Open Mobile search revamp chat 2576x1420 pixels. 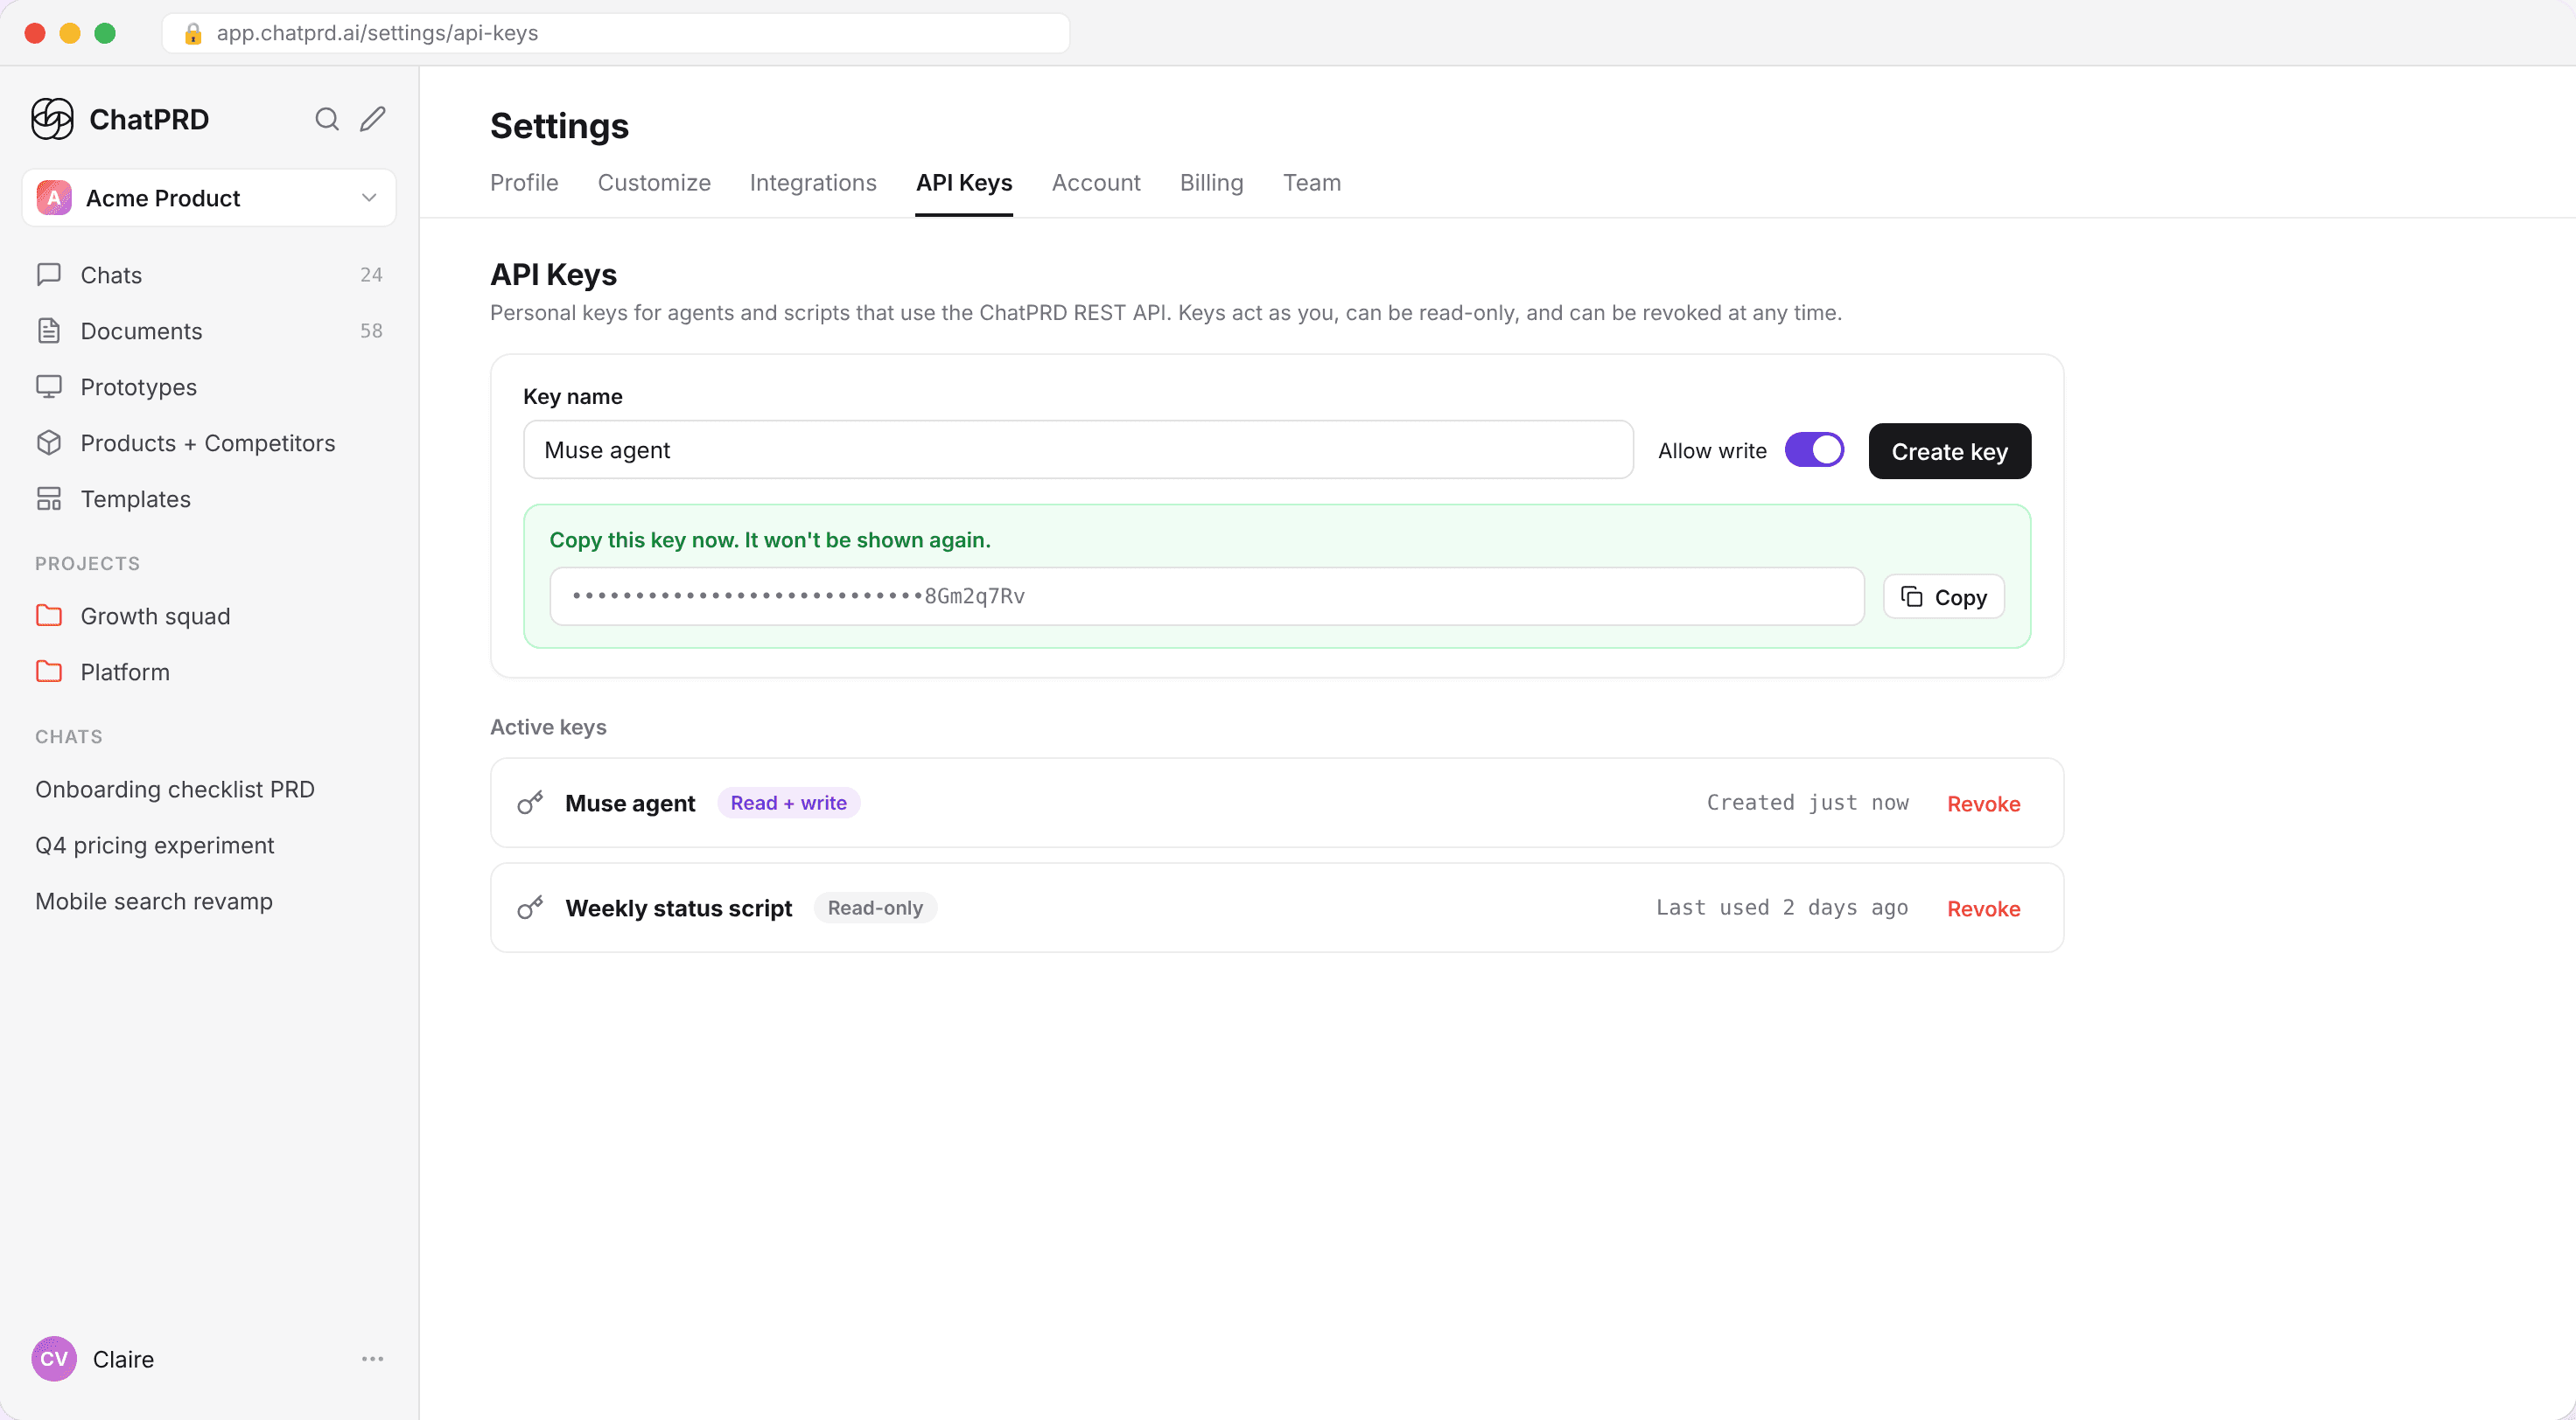tap(154, 901)
